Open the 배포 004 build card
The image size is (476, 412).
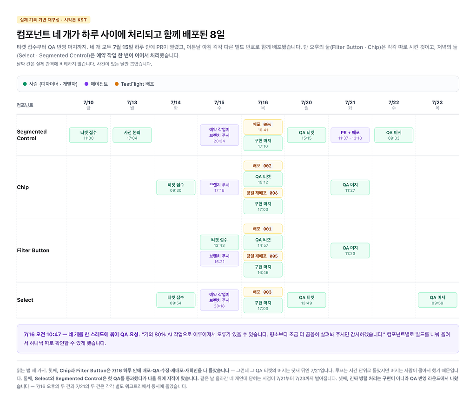[x=263, y=127]
